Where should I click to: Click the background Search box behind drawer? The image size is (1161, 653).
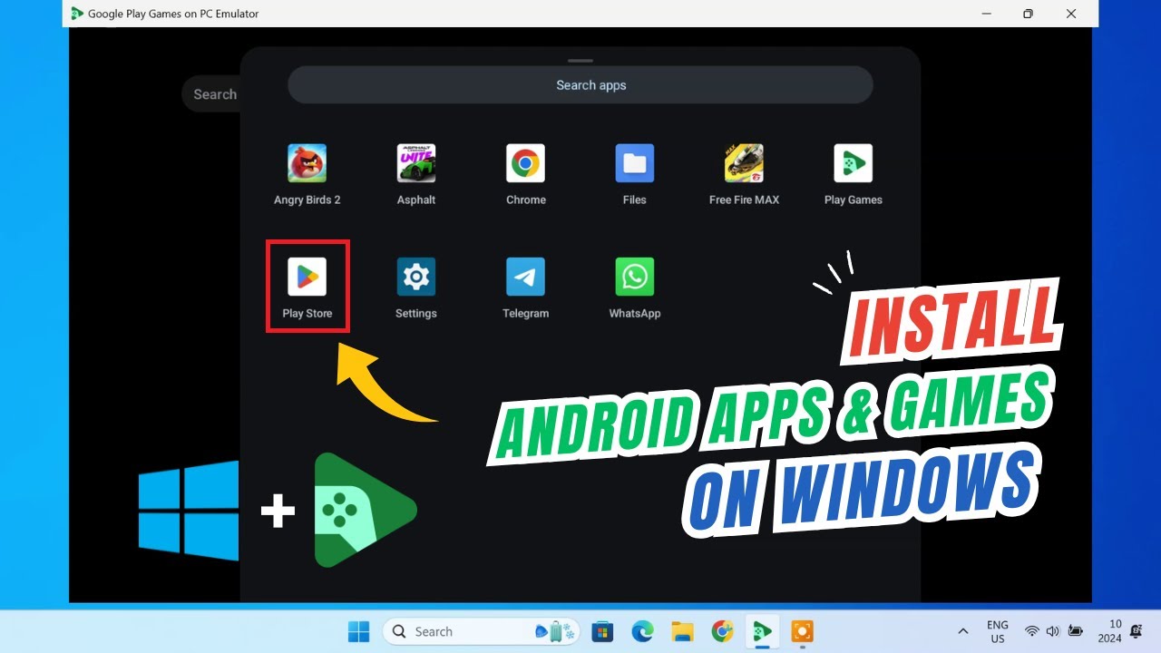coord(211,94)
